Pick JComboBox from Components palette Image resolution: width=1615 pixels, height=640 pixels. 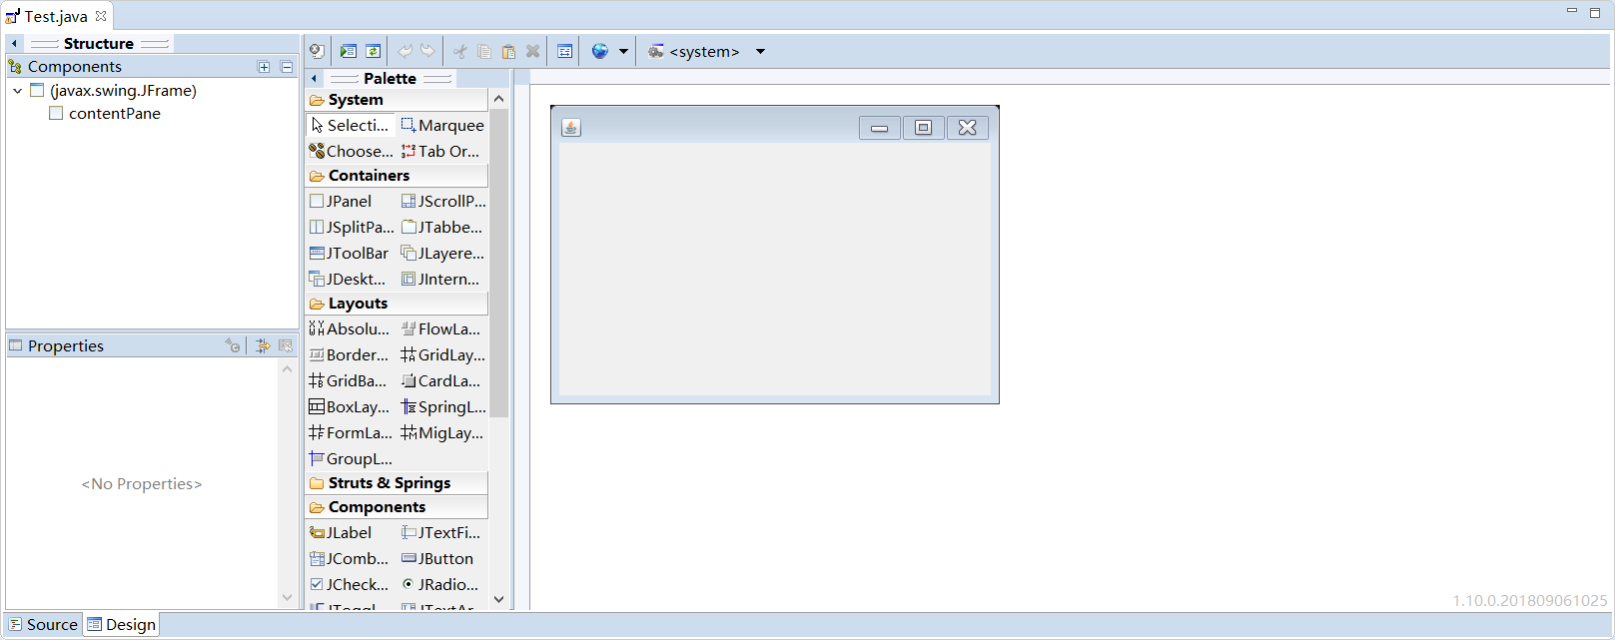pyautogui.click(x=350, y=558)
